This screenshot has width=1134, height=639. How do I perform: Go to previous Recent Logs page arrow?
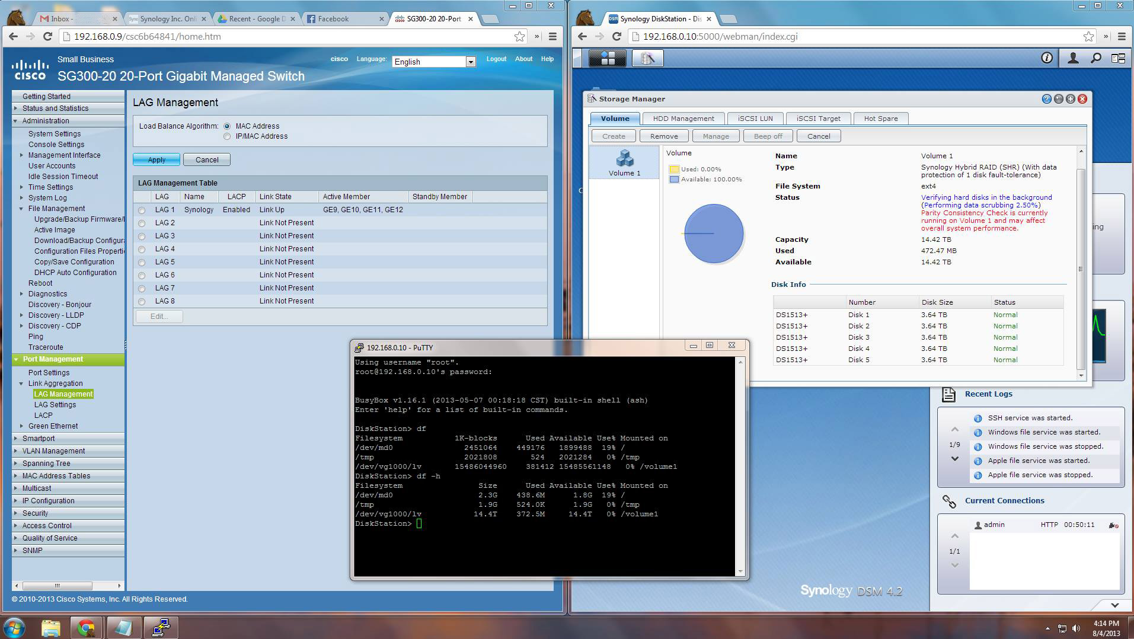click(954, 429)
